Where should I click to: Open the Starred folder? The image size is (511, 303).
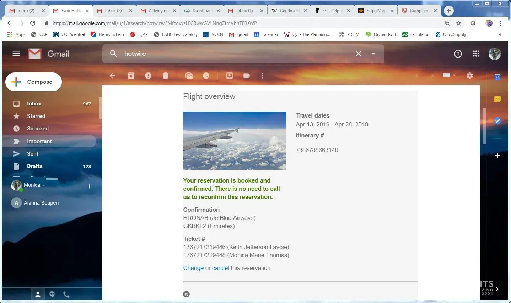coord(36,116)
